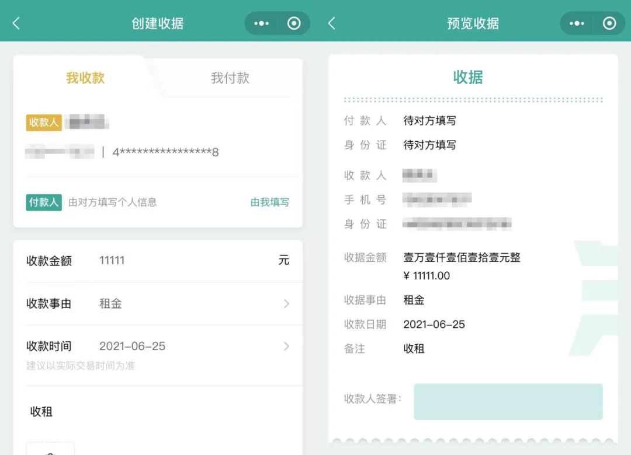
Task: Tap the circular close capsule button
Action: point(294,23)
